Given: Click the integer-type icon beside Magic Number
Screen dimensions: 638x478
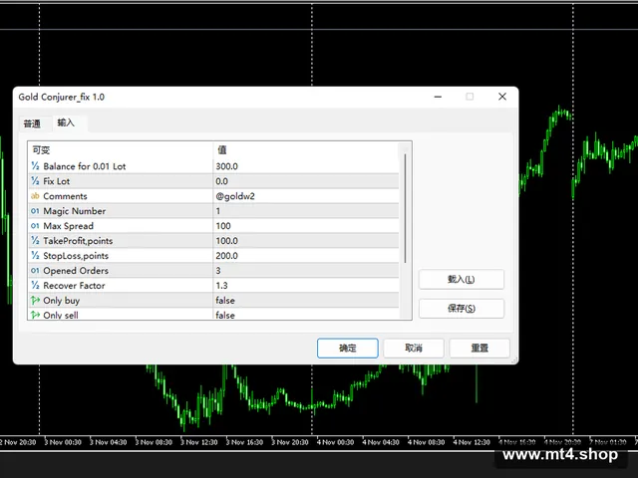Looking at the screenshot, I should click(x=35, y=211).
